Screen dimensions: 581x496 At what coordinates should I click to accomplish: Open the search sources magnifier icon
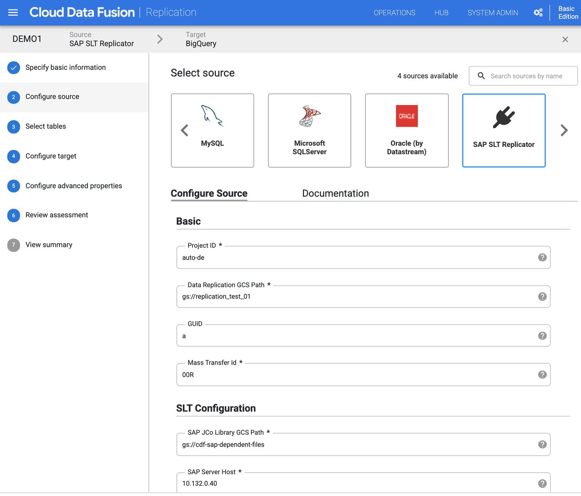(x=482, y=76)
